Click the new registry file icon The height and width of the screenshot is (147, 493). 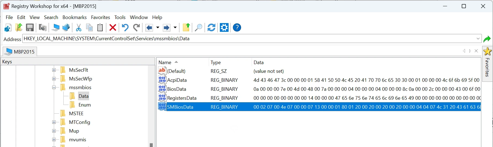point(8,27)
